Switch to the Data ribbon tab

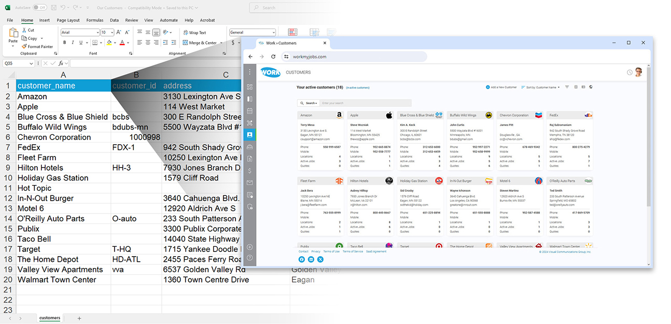pos(114,20)
